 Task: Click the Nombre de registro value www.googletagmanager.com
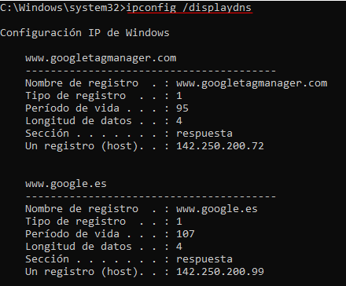point(252,83)
